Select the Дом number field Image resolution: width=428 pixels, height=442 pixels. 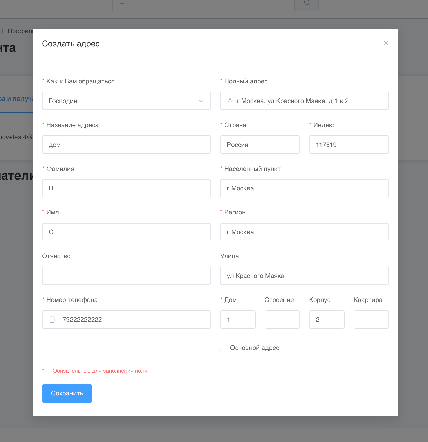pos(238,319)
